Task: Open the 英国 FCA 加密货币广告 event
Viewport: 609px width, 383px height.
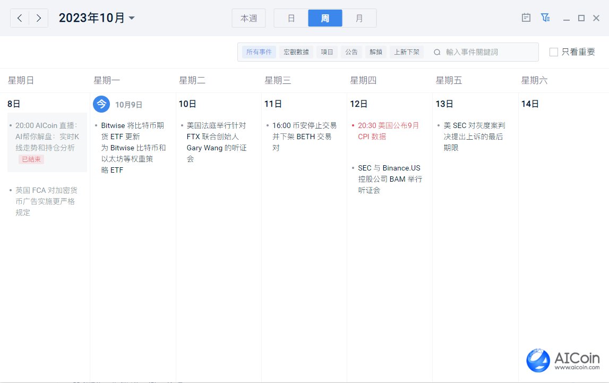Action: click(46, 201)
